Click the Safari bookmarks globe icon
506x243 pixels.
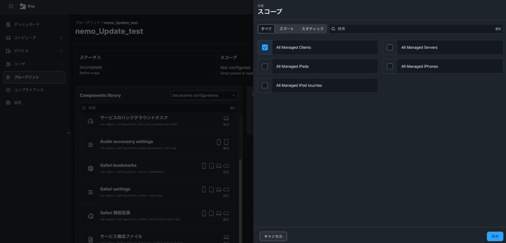click(x=90, y=168)
